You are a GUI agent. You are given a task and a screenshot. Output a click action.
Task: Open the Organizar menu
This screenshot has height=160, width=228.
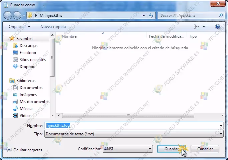click(x=19, y=27)
